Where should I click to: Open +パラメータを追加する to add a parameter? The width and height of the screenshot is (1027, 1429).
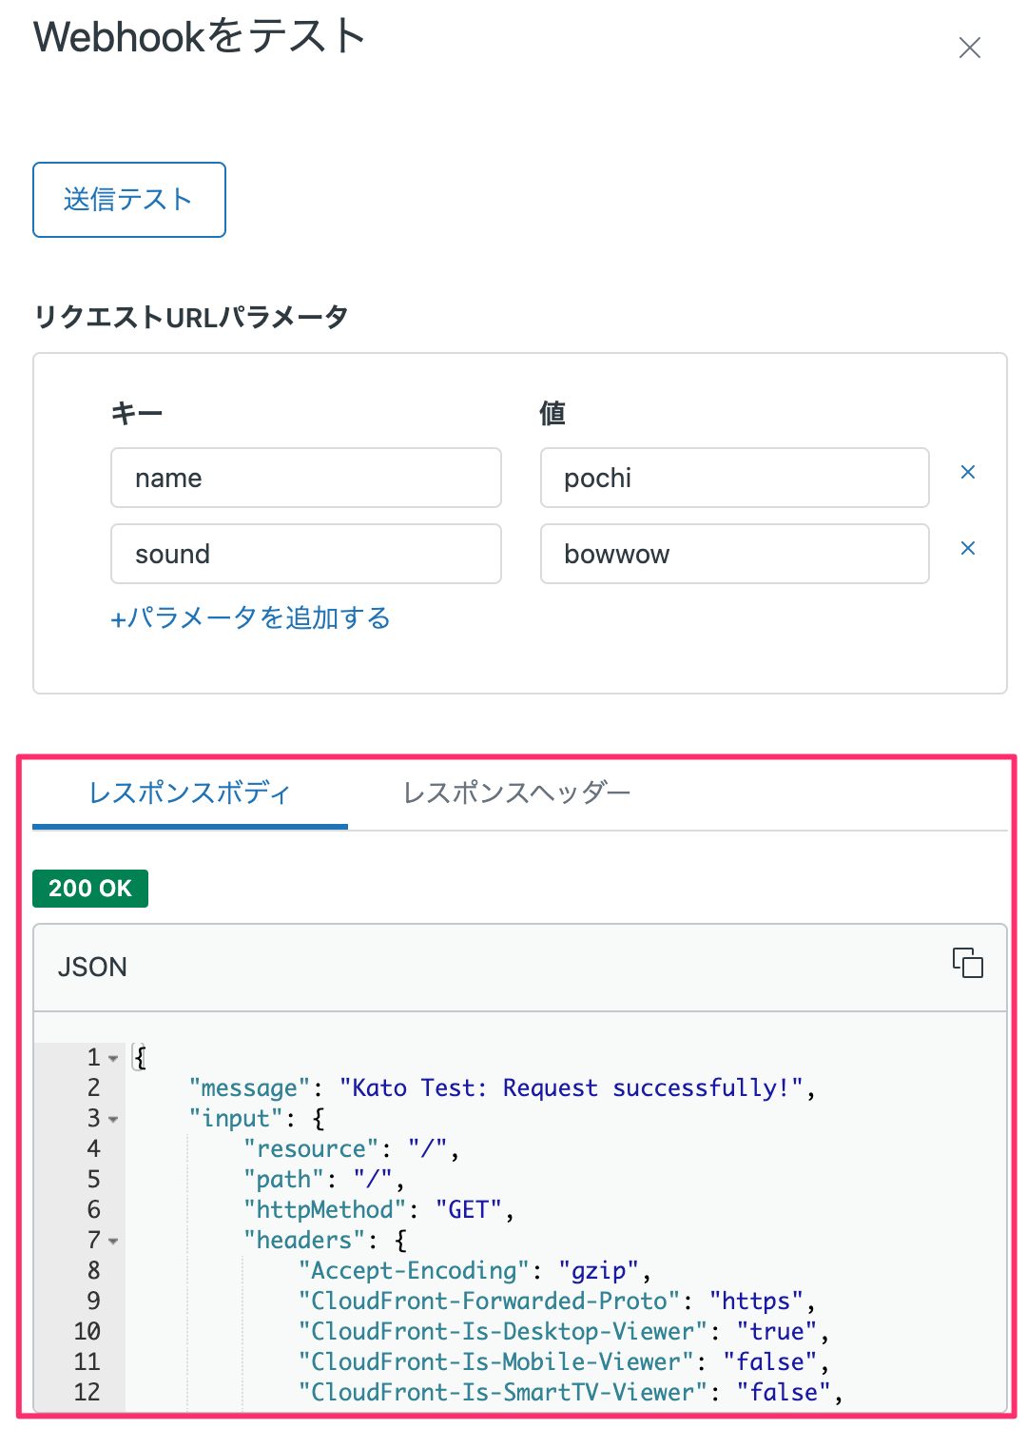(249, 618)
